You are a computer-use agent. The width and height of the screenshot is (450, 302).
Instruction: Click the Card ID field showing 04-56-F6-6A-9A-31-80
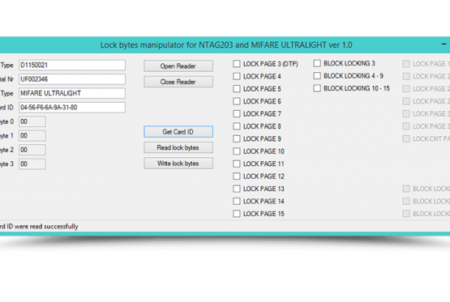pos(72,108)
